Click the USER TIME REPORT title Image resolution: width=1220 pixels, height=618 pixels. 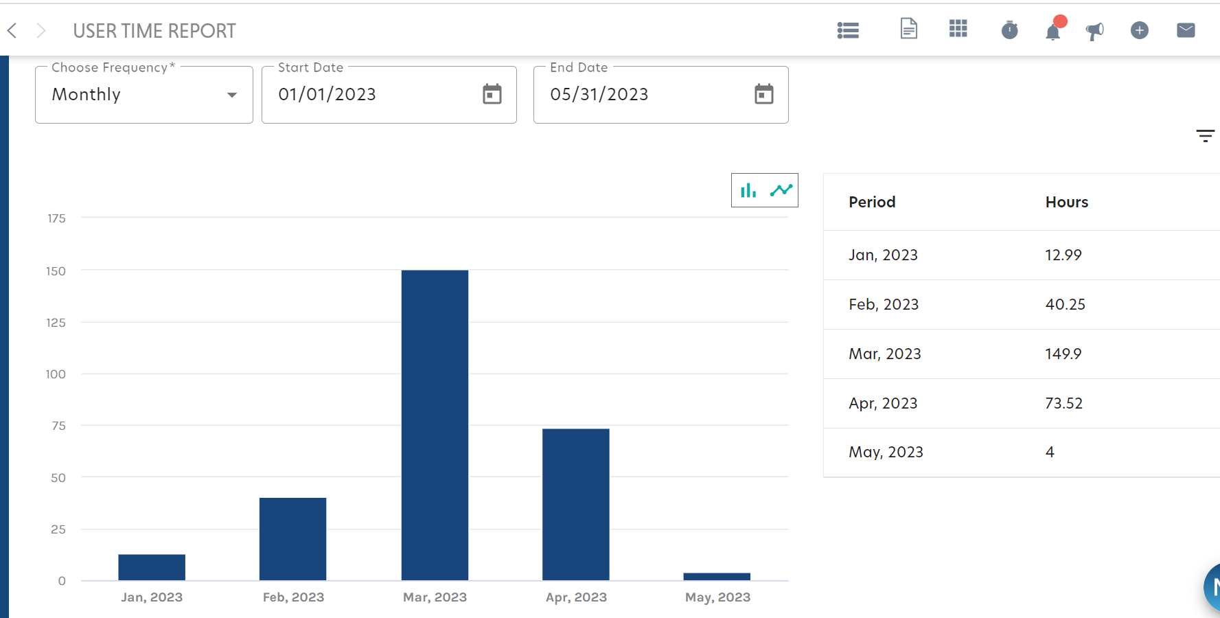(x=154, y=31)
